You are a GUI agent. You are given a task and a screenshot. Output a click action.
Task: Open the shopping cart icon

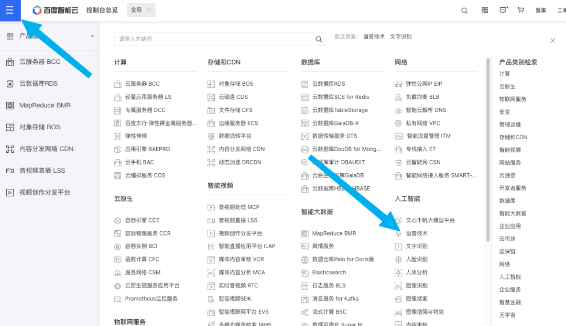(x=521, y=10)
